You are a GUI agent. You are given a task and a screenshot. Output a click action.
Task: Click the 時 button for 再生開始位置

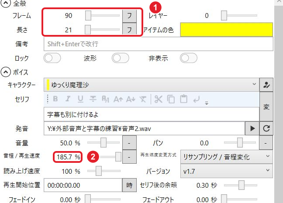click(x=129, y=185)
